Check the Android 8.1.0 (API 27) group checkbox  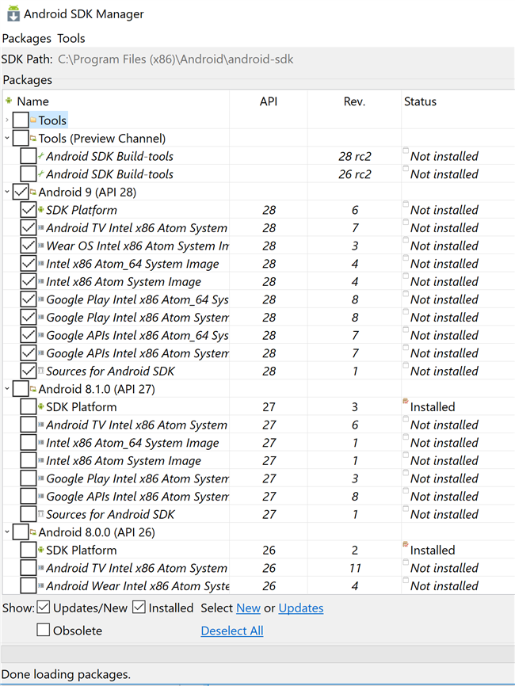(21, 389)
